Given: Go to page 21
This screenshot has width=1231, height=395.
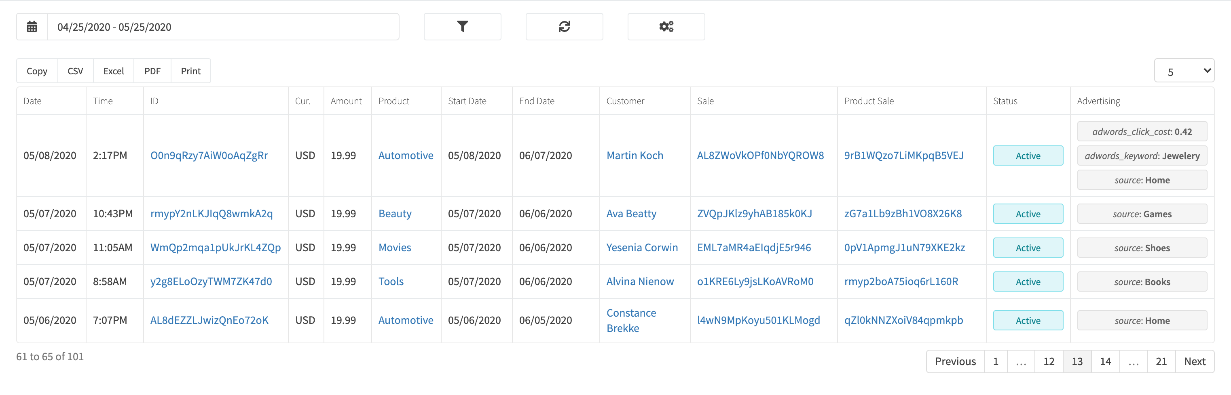Looking at the screenshot, I should pos(1161,361).
